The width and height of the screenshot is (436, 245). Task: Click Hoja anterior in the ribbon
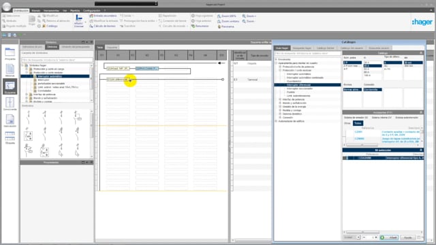tap(201, 21)
